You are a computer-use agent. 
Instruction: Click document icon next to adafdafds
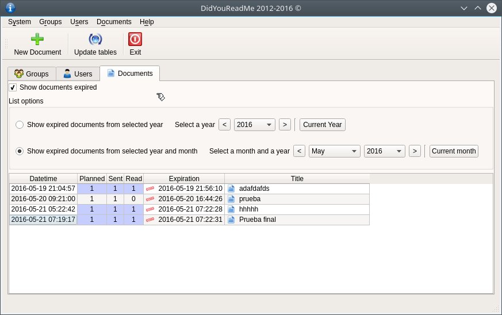(231, 189)
